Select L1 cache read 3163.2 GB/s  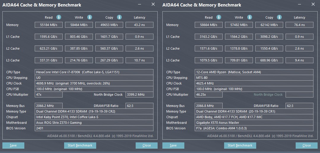(x=209, y=37)
